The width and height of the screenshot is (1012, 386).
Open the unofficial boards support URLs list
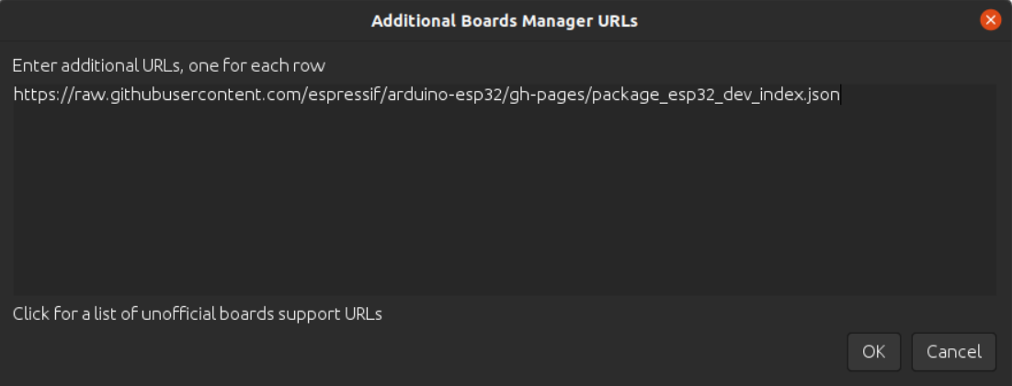pos(198,314)
